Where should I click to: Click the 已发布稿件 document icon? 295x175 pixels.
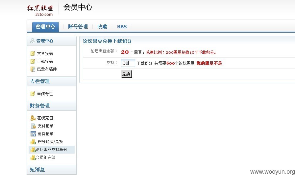point(33,69)
